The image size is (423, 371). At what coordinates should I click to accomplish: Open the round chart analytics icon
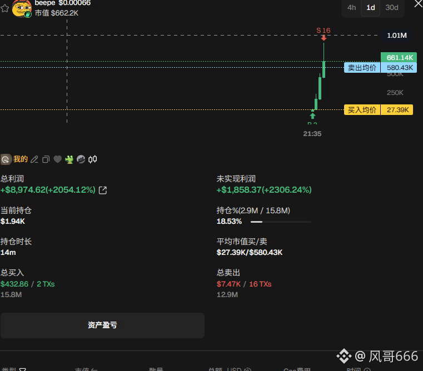[81, 159]
